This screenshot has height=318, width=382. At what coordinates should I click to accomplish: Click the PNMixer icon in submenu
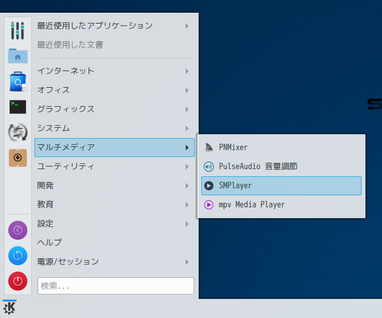click(x=209, y=147)
